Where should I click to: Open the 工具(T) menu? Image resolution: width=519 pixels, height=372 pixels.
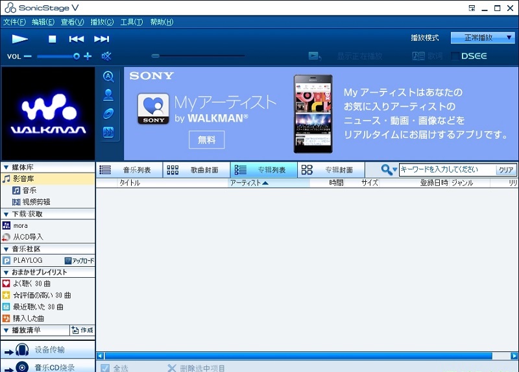[x=132, y=22]
